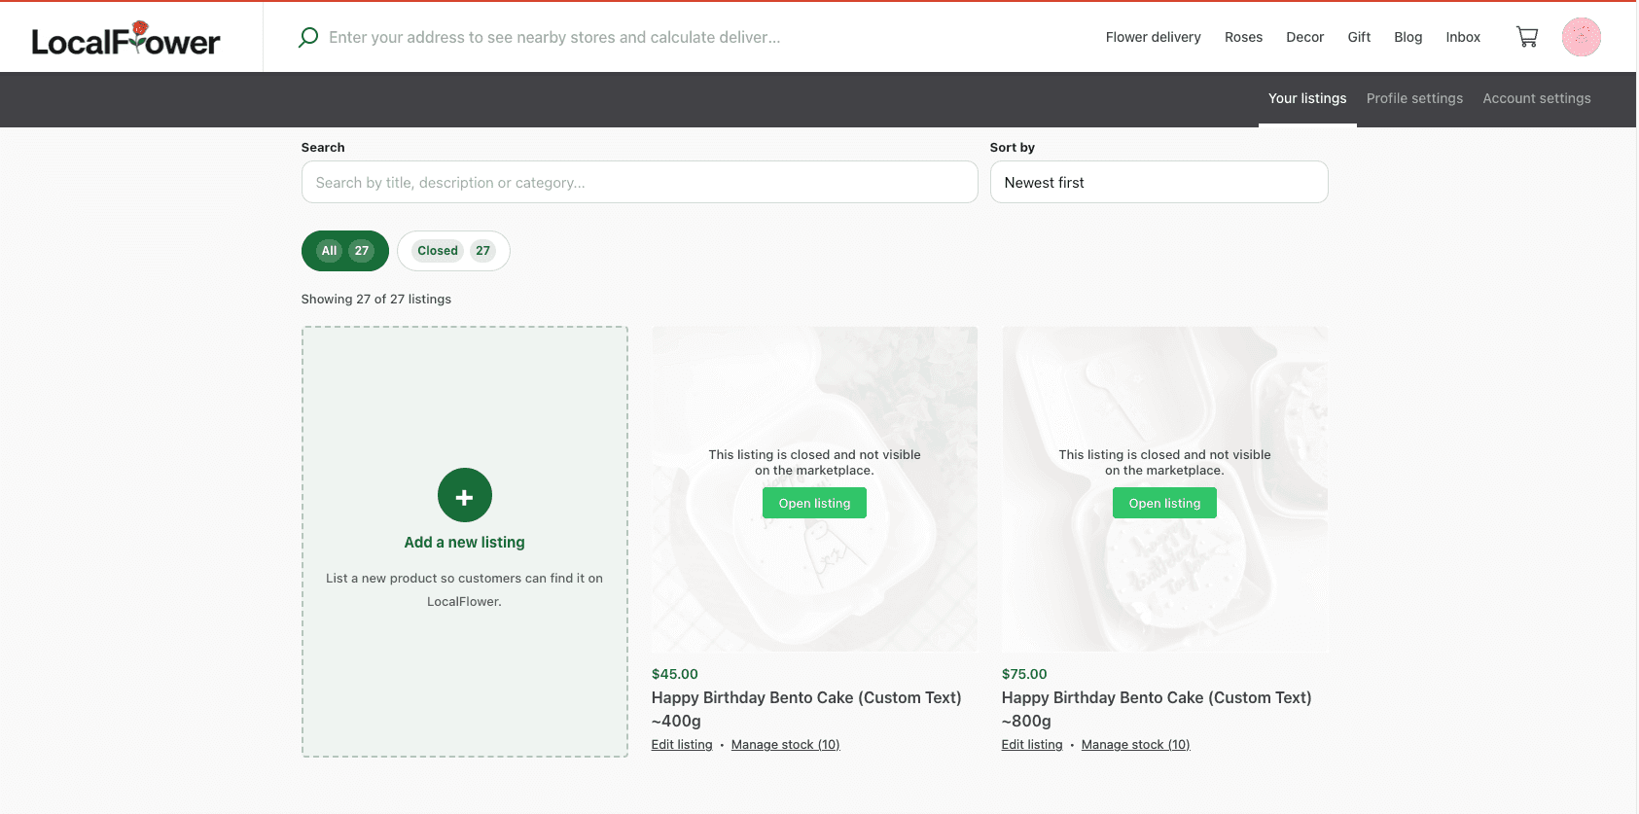Open listing for the $75.00 bento cake

pyautogui.click(x=1164, y=503)
